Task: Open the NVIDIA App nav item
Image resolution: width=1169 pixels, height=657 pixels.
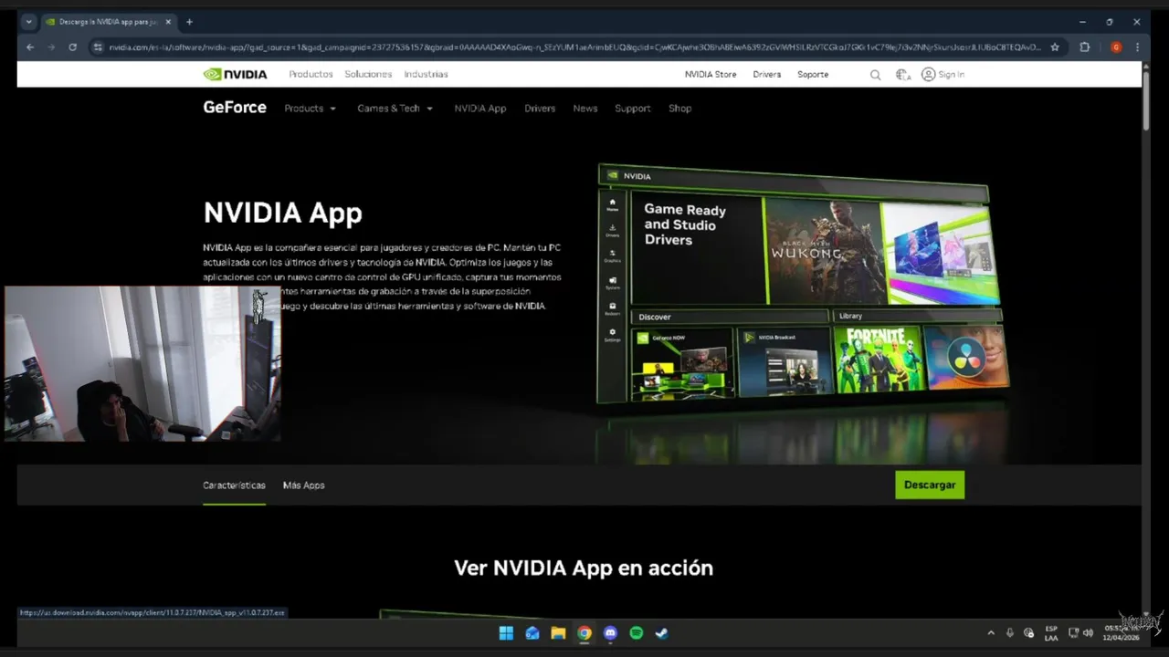Action: pyautogui.click(x=480, y=109)
